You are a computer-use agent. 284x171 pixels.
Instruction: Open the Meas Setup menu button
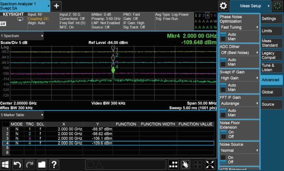(250, 6)
